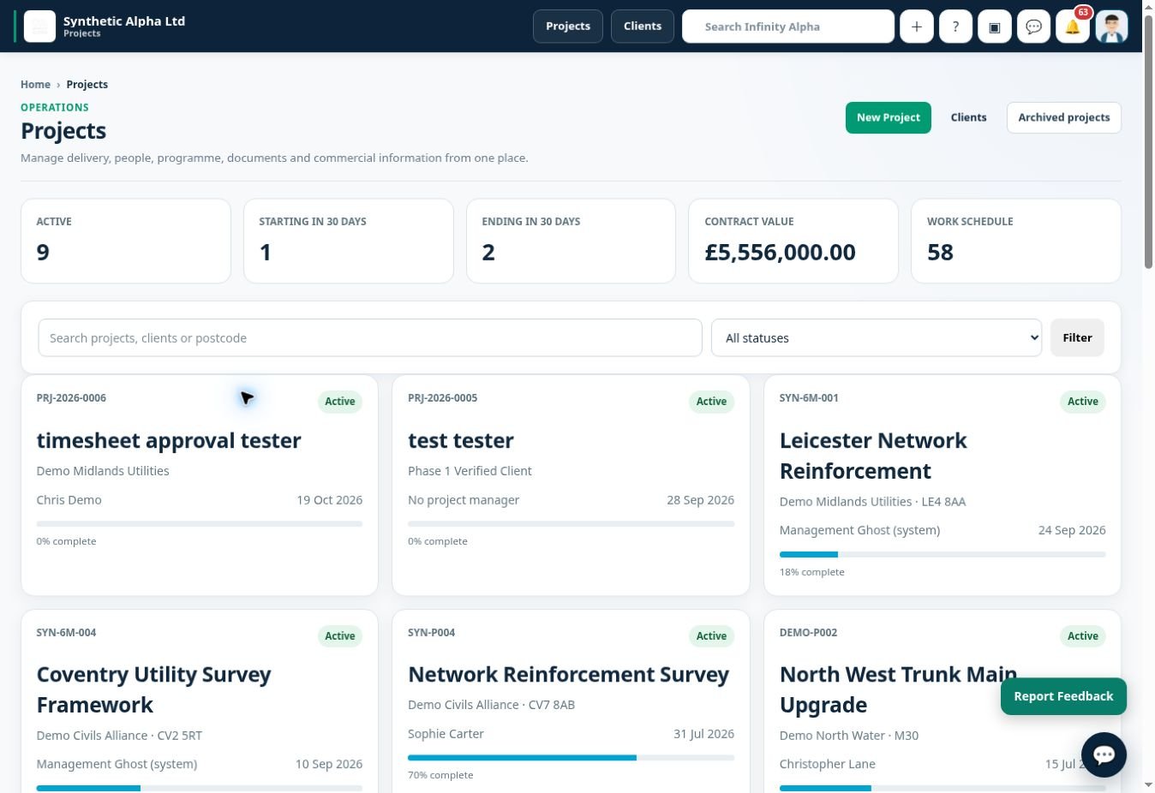Click the 18% progress bar on Leicester card

(x=943, y=555)
